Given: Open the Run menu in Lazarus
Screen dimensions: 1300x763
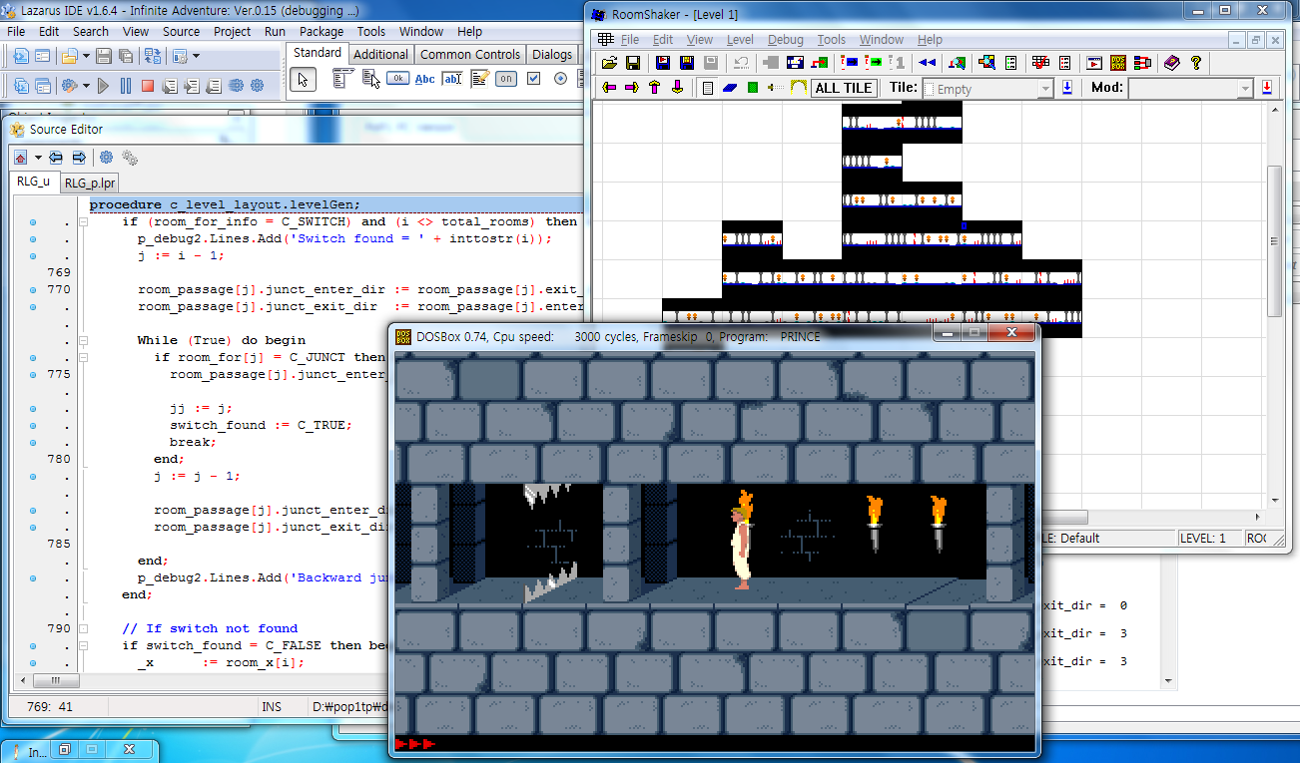Looking at the screenshot, I should pyautogui.click(x=275, y=31).
